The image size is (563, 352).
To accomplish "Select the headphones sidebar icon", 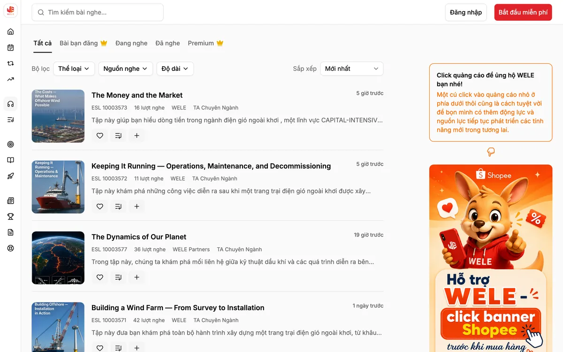I will tap(10, 104).
